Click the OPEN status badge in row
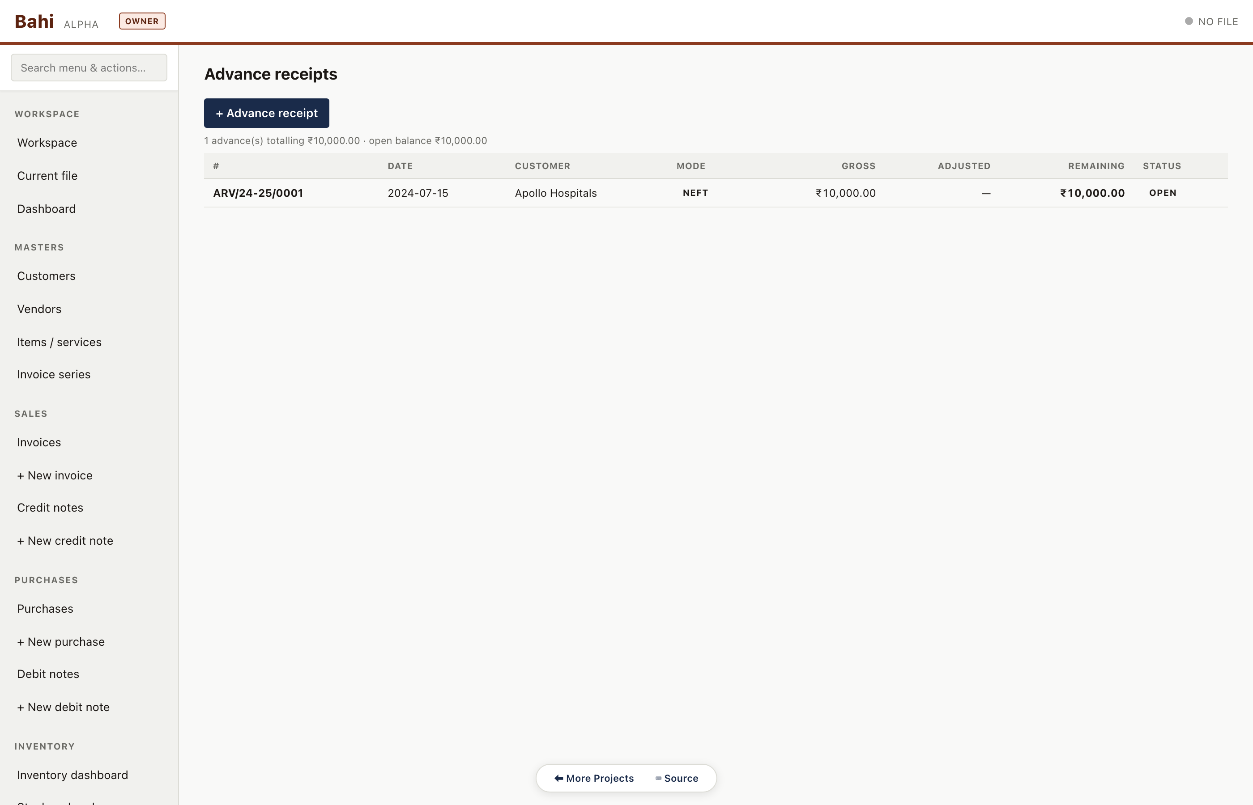 click(x=1162, y=193)
